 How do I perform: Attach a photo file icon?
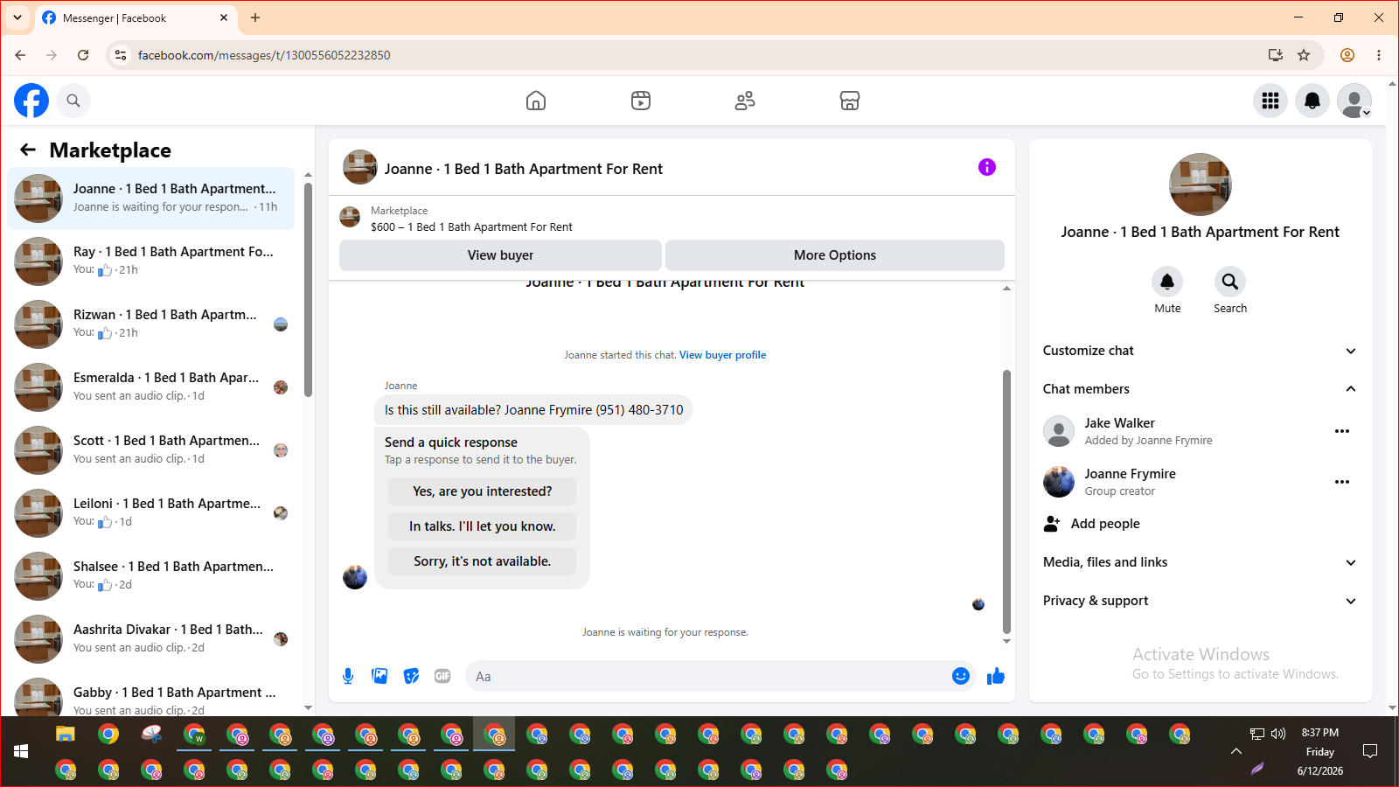click(x=379, y=676)
